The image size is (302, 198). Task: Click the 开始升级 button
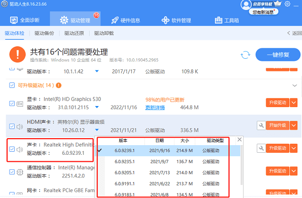[x=277, y=126]
